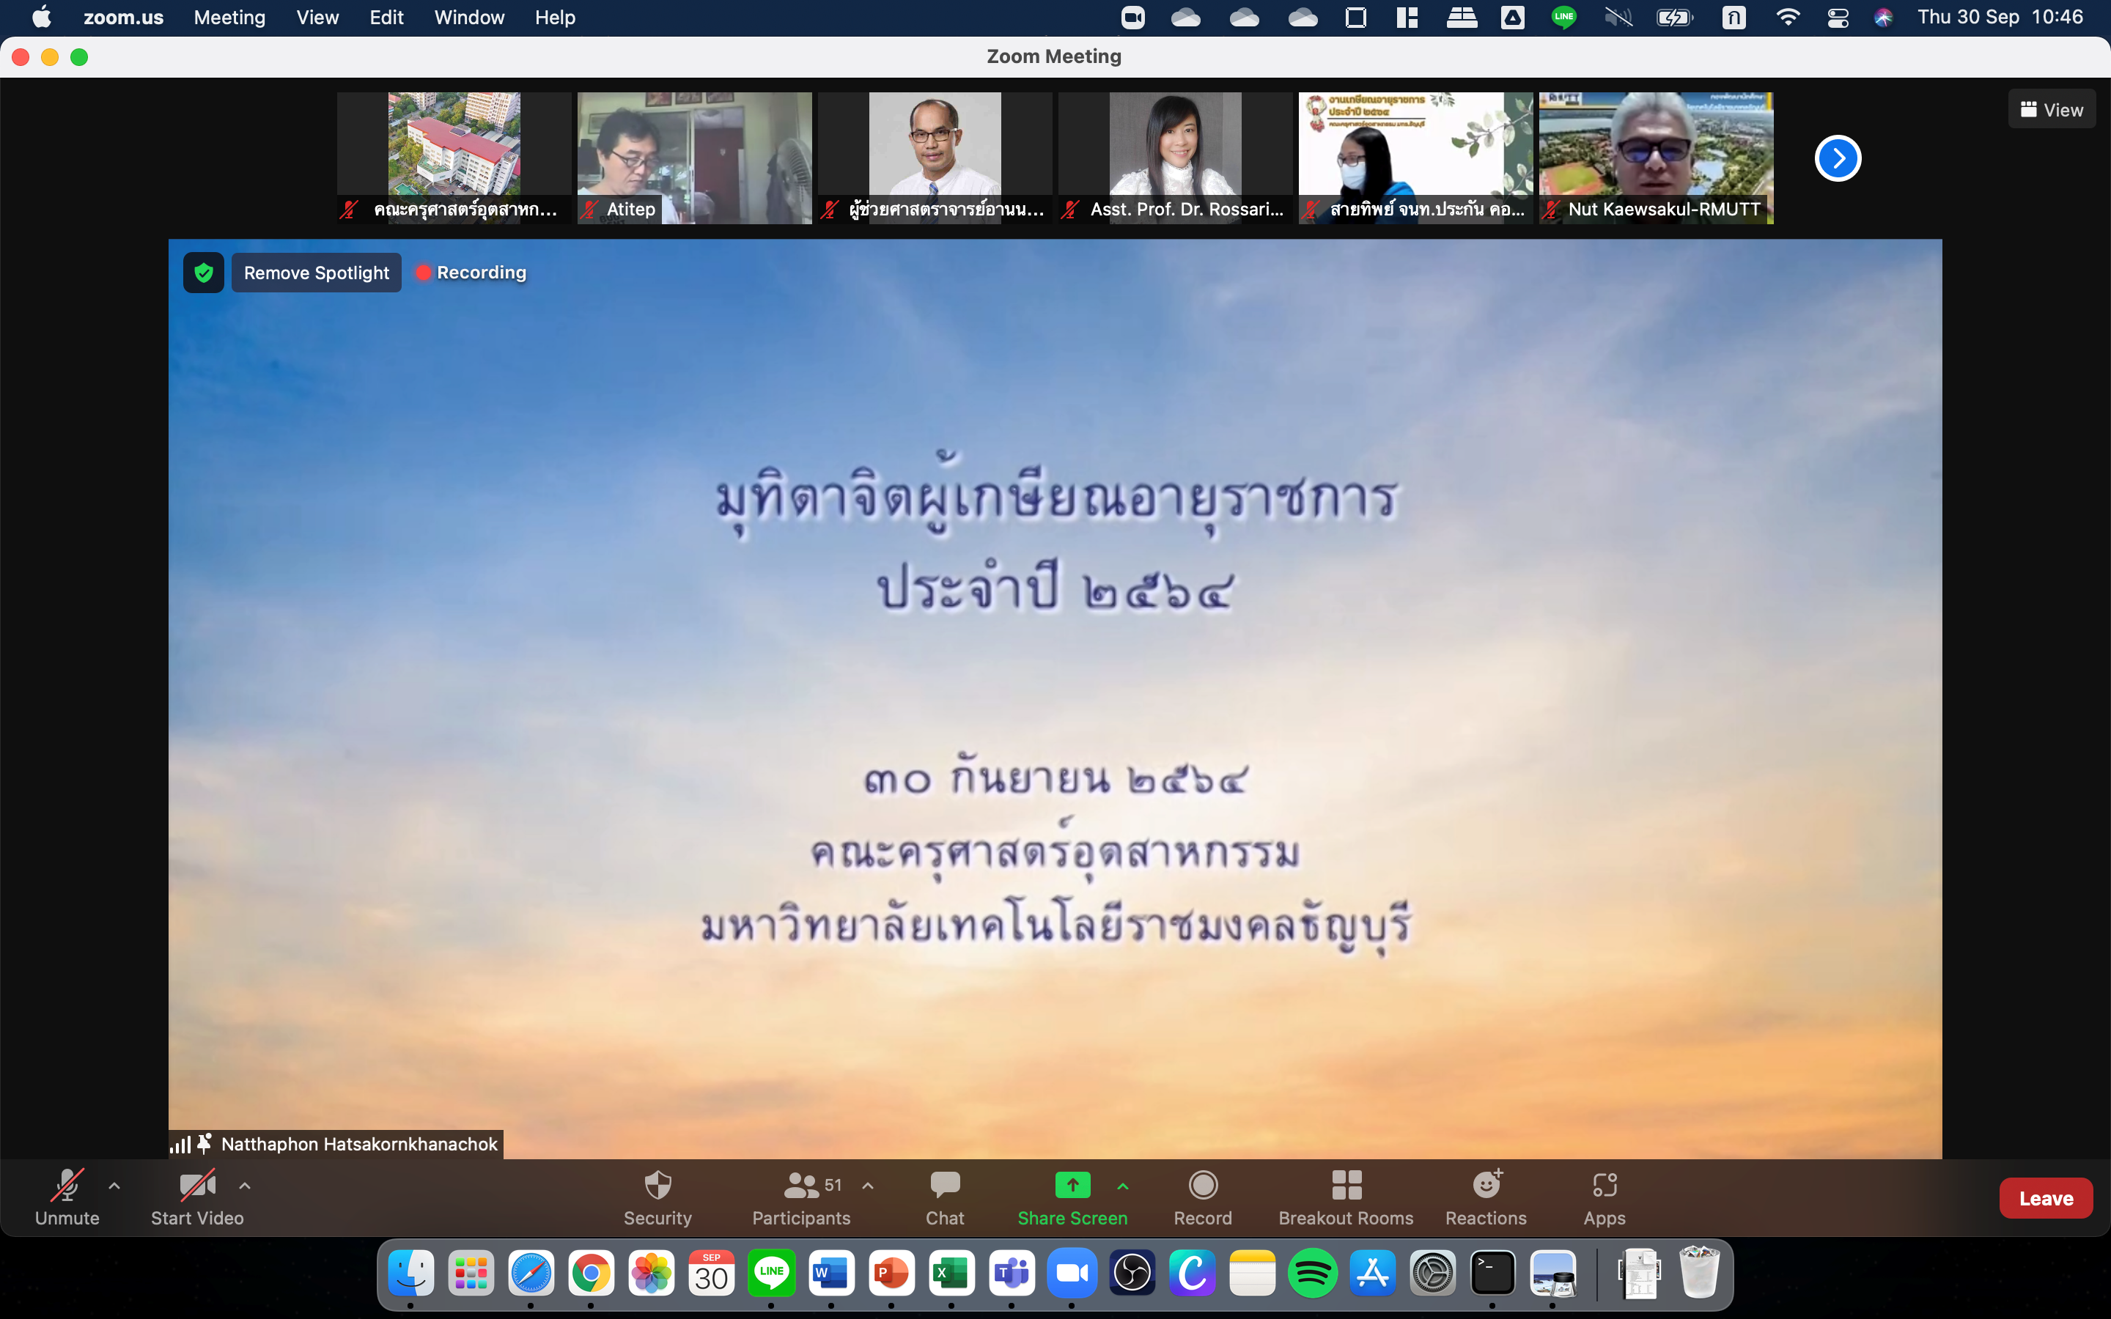Open Terminal from the Dock

pyautogui.click(x=1492, y=1274)
